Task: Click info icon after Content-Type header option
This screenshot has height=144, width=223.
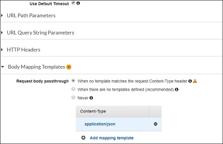Action: point(190,81)
